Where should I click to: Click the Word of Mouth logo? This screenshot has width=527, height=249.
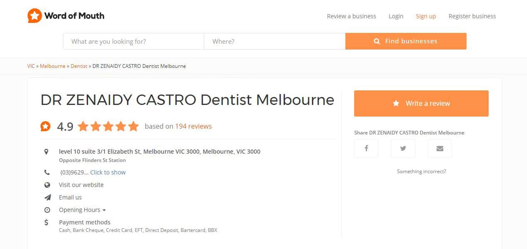[x=66, y=16]
